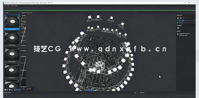Image resolution: width=199 pixels, height=98 pixels.
Task: Open the Images panel three-dot options menu
Action: coord(19,13)
